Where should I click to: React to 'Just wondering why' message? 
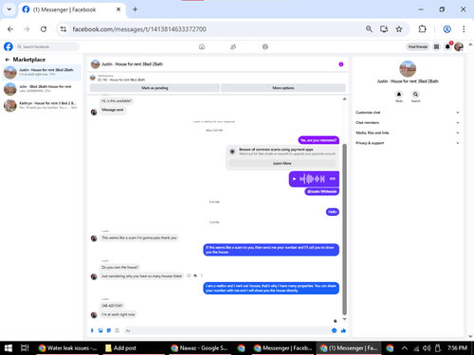pyautogui.click(x=189, y=275)
